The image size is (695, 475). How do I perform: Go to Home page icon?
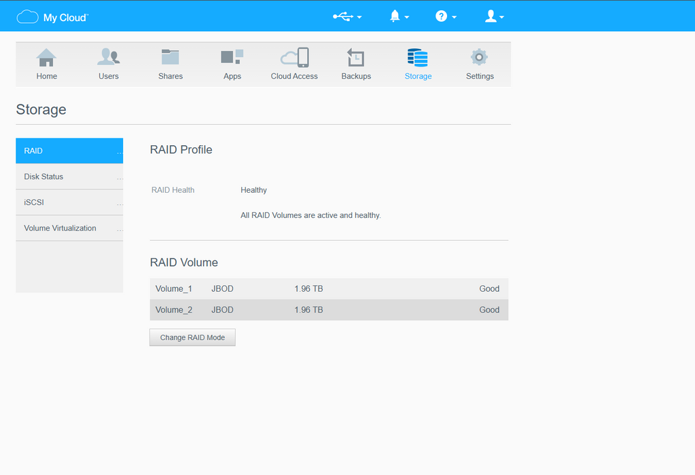pos(47,58)
